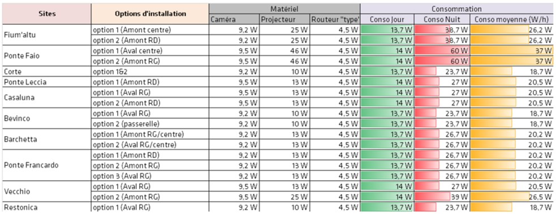
Task: Select the Fium'altu site cell
Action: pyautogui.click(x=47, y=35)
